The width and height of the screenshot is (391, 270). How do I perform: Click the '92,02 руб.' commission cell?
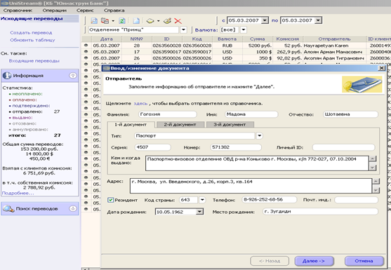click(289, 58)
